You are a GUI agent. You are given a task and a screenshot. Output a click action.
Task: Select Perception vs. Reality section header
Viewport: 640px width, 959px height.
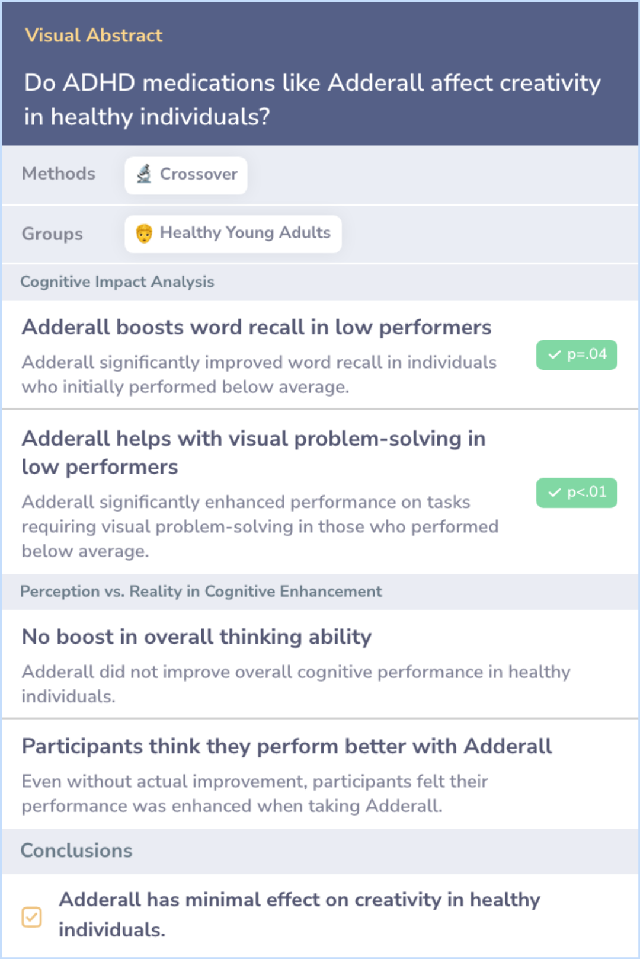[x=201, y=592]
